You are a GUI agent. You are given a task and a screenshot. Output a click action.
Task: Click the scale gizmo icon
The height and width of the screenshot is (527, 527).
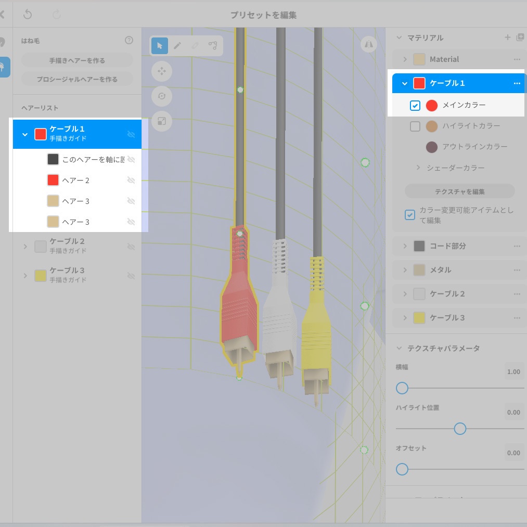pyautogui.click(x=161, y=122)
